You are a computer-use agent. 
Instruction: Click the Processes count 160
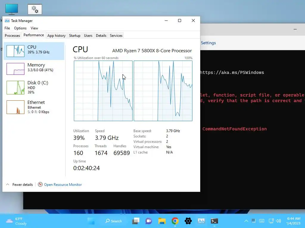(x=78, y=153)
